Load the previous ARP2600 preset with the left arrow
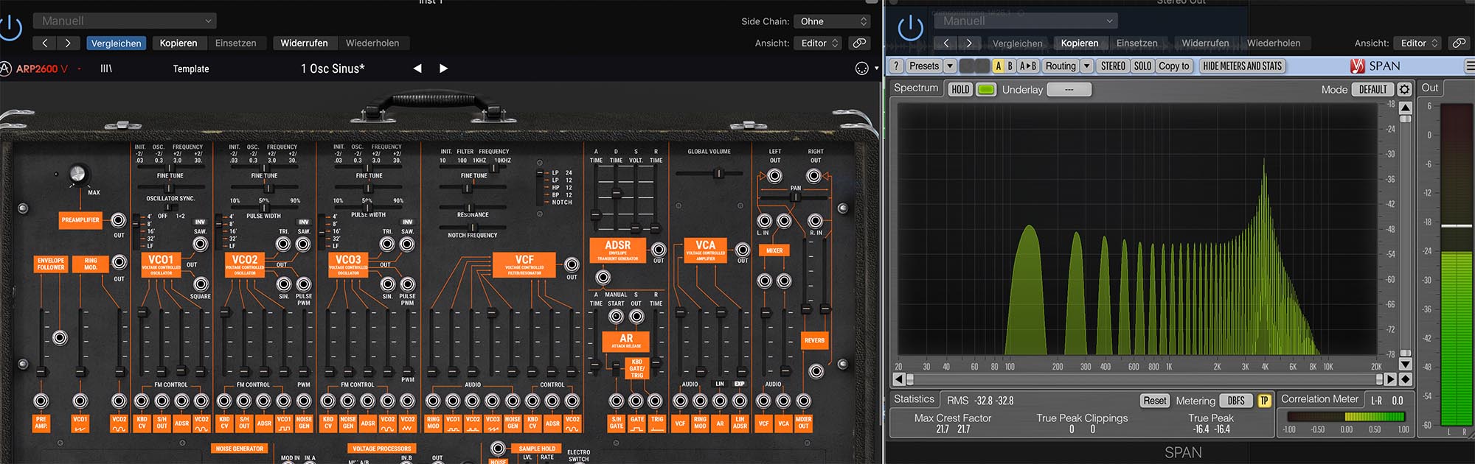This screenshot has width=1475, height=464. 417,68
